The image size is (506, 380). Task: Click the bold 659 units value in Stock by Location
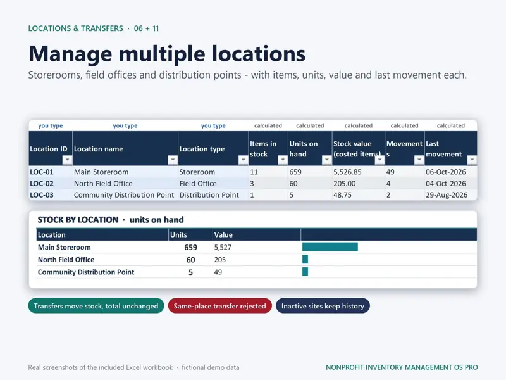(190, 247)
